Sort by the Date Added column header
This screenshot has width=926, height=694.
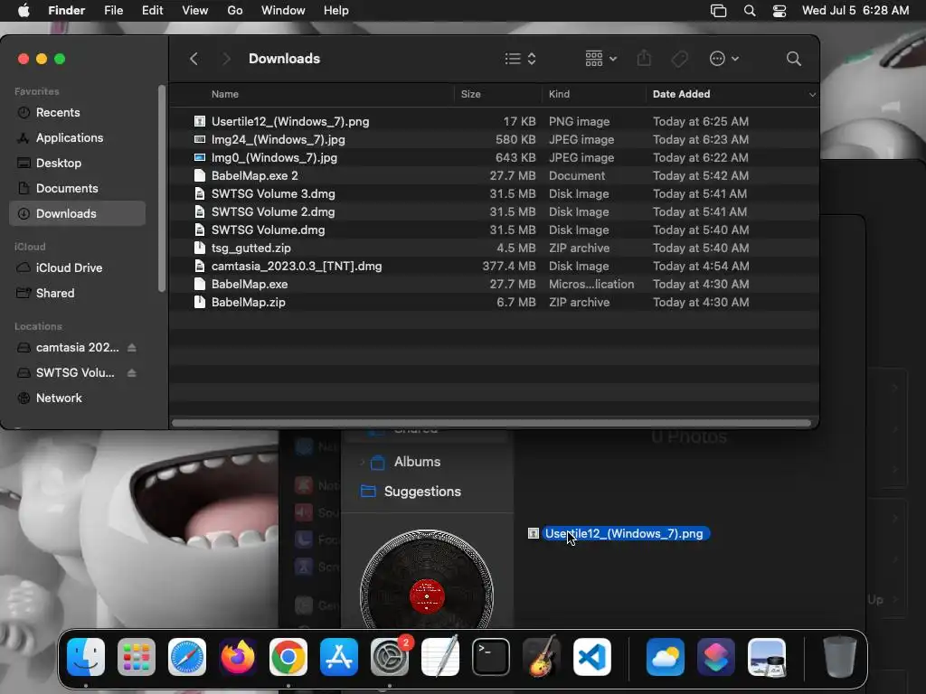pos(681,94)
